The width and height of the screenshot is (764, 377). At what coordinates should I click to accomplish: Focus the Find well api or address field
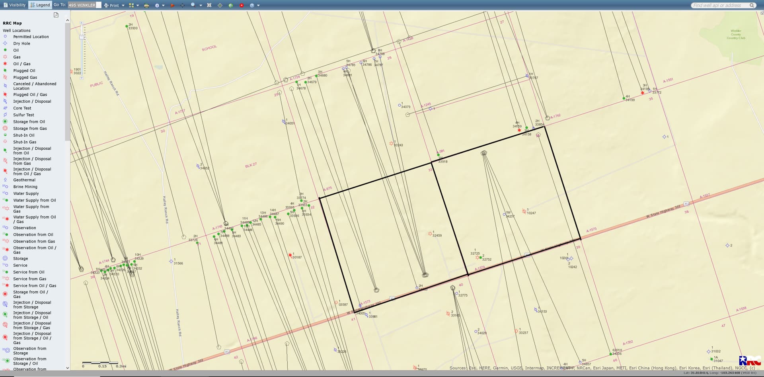coord(719,5)
